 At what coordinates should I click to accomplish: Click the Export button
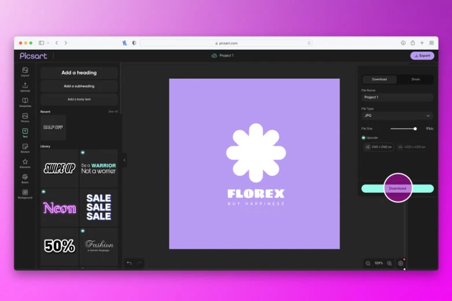(422, 56)
